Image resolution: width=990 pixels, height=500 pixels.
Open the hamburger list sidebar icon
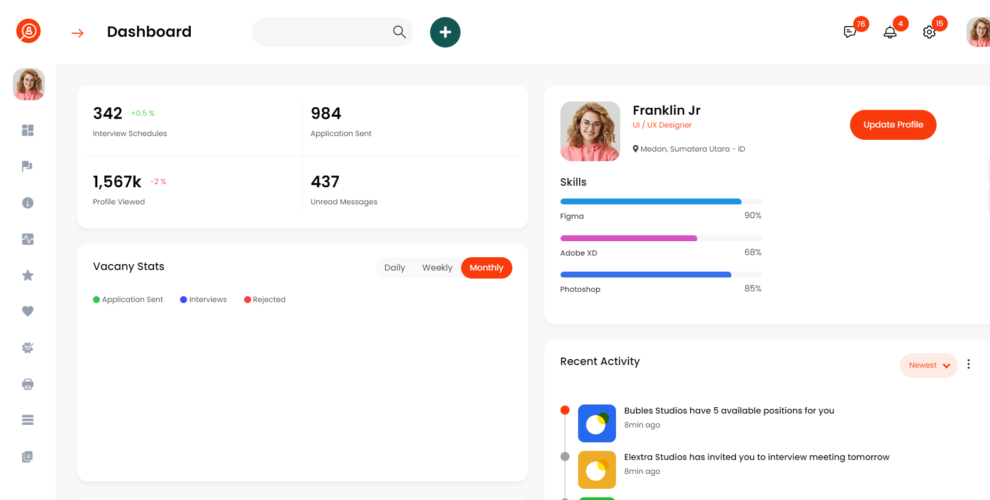point(28,420)
